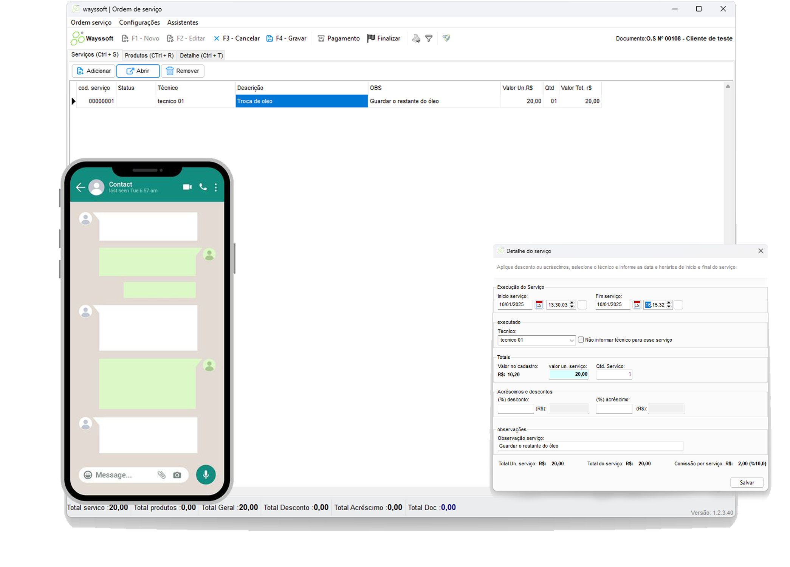The height and width of the screenshot is (567, 790).
Task: Click the Adicionar button
Action: (94, 71)
